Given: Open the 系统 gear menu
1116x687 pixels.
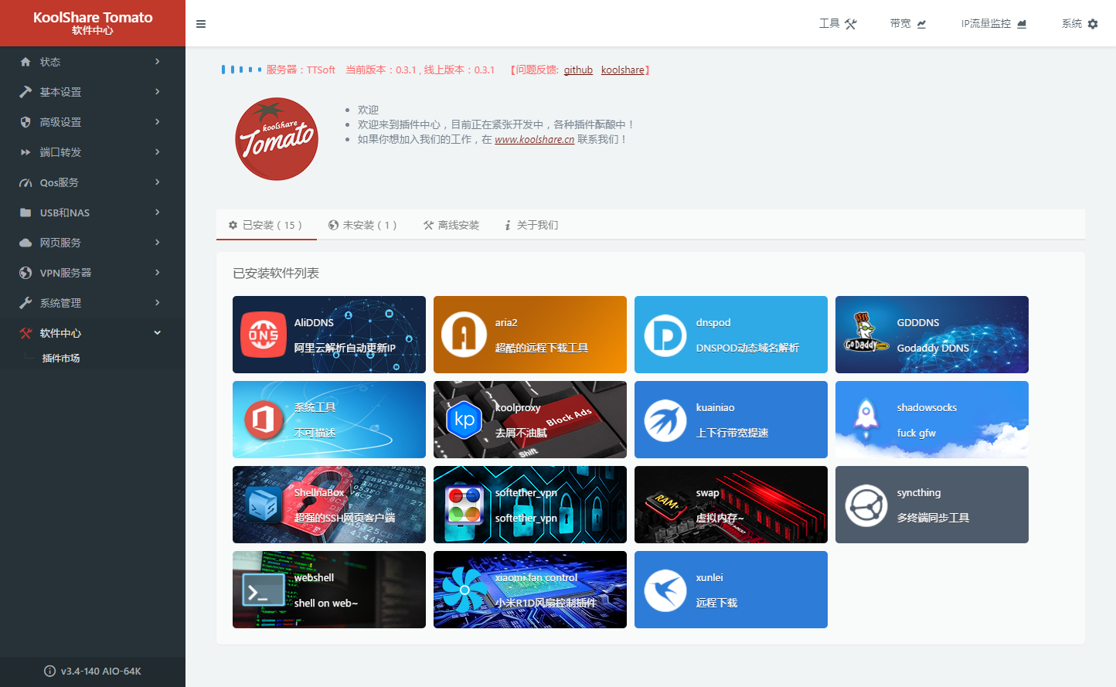Looking at the screenshot, I should click(x=1079, y=24).
